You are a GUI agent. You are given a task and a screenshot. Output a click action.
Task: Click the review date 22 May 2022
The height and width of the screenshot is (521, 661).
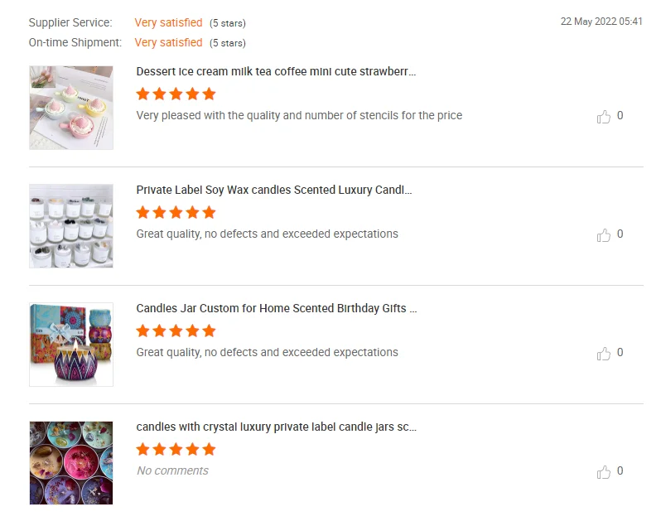click(x=601, y=22)
